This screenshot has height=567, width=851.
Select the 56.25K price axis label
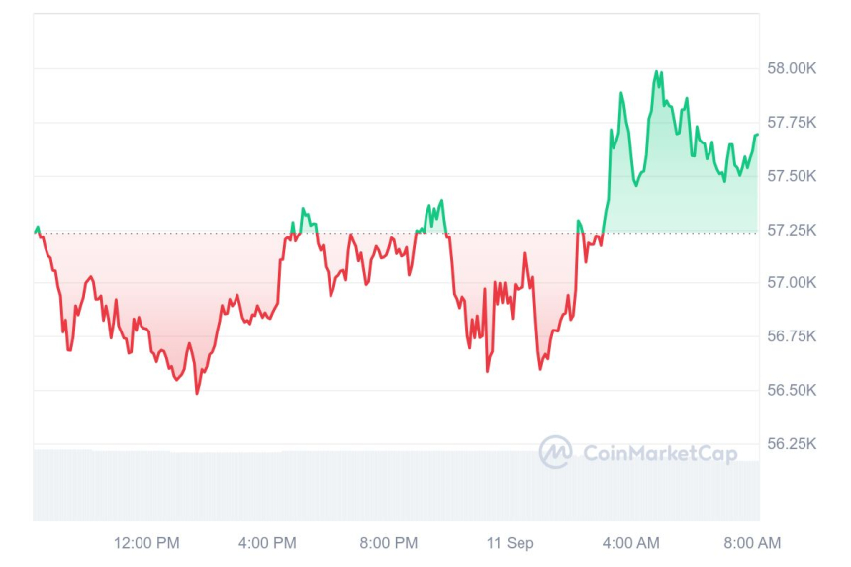pos(790,444)
